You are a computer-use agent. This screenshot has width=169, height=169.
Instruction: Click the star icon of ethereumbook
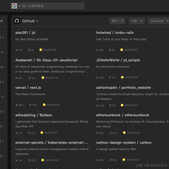coord(97,133)
